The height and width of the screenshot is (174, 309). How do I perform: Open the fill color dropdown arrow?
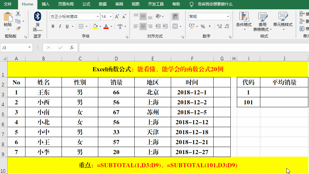pyautogui.click(x=100, y=26)
